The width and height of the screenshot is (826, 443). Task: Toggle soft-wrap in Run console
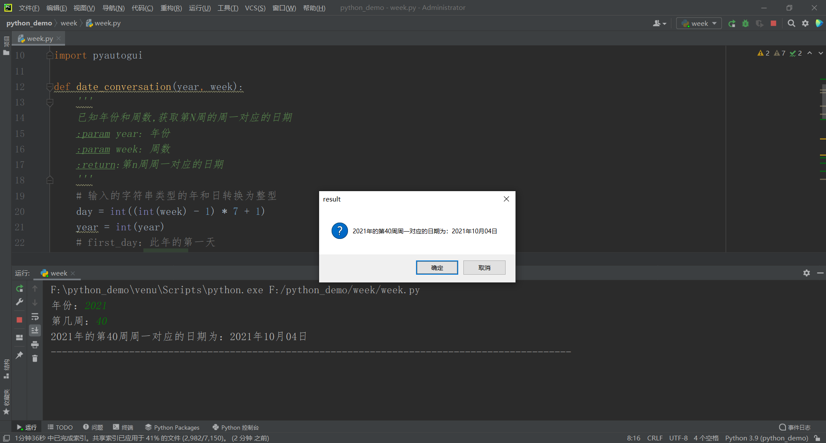tap(35, 317)
